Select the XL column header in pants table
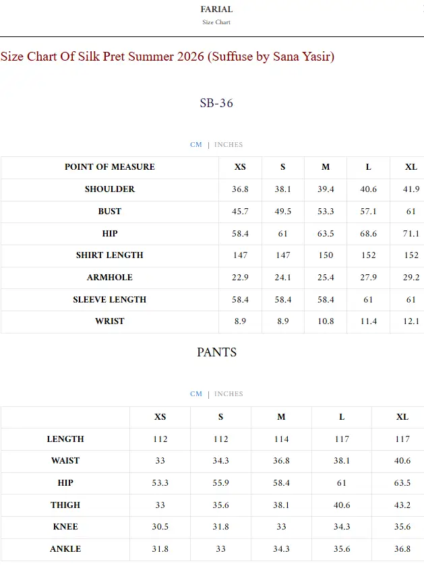 [401, 416]
